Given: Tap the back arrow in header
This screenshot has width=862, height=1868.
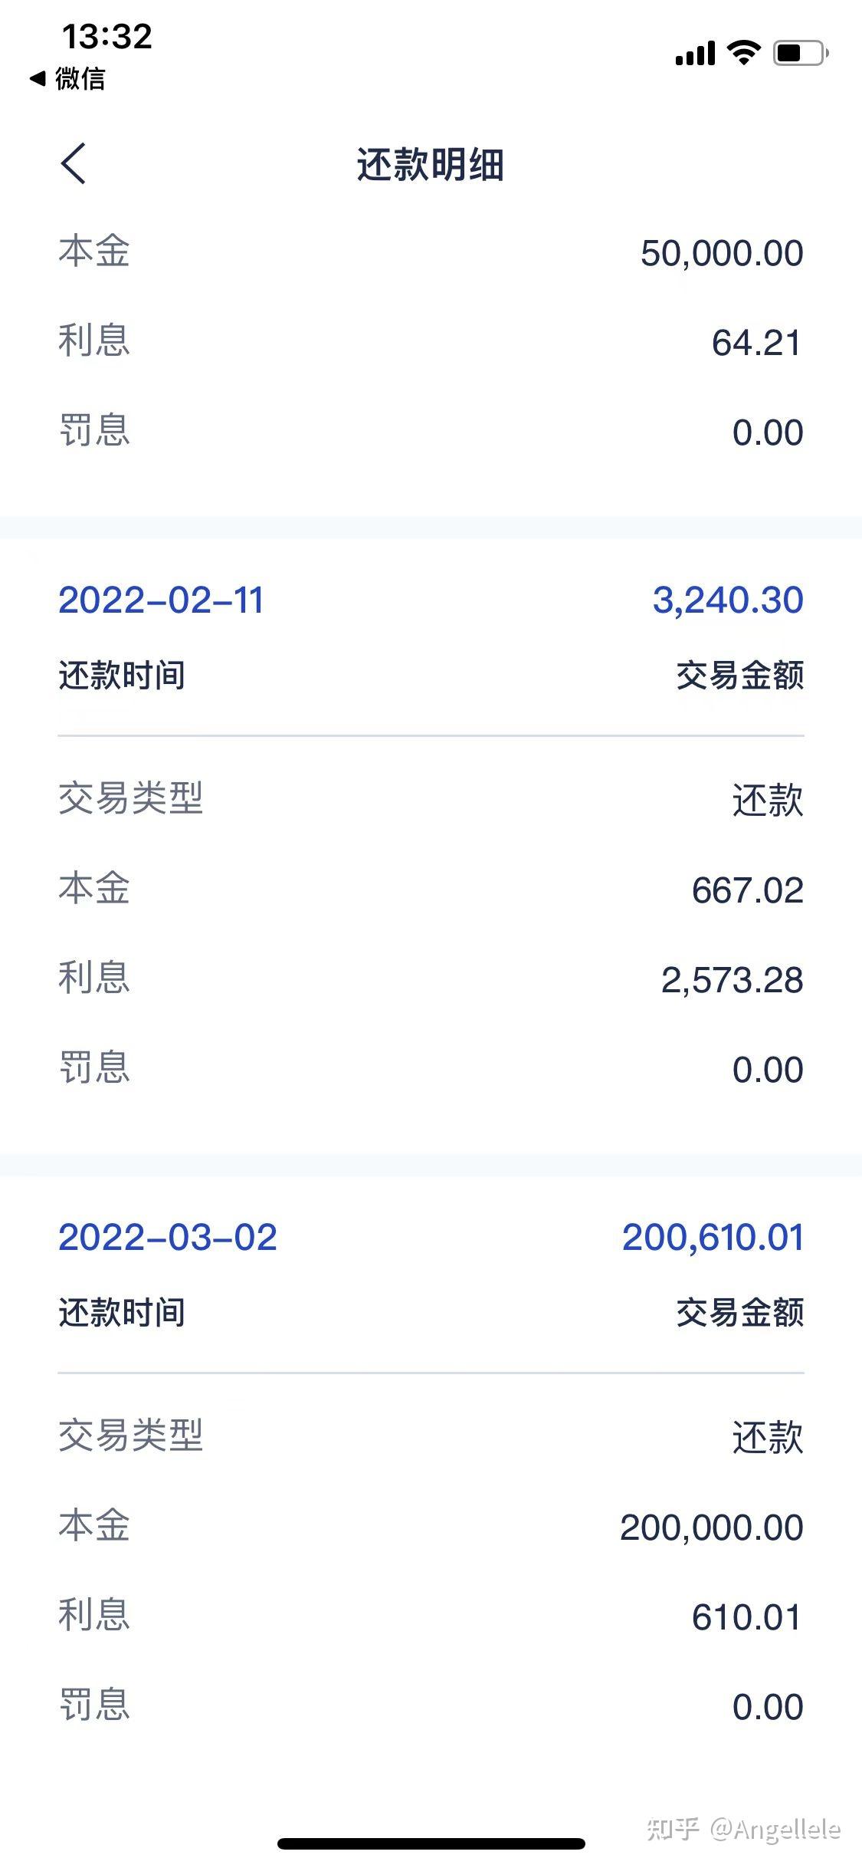Looking at the screenshot, I should pos(74,163).
